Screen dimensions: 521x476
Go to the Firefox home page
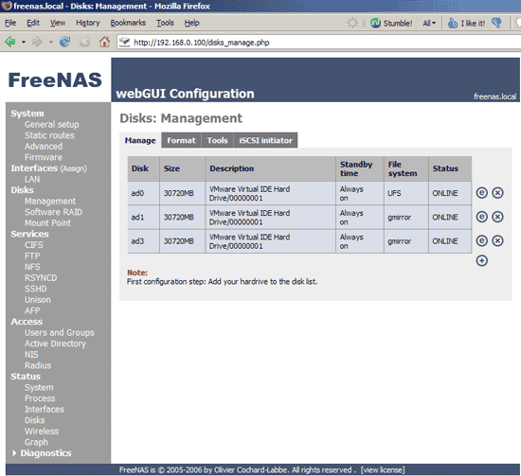(104, 42)
